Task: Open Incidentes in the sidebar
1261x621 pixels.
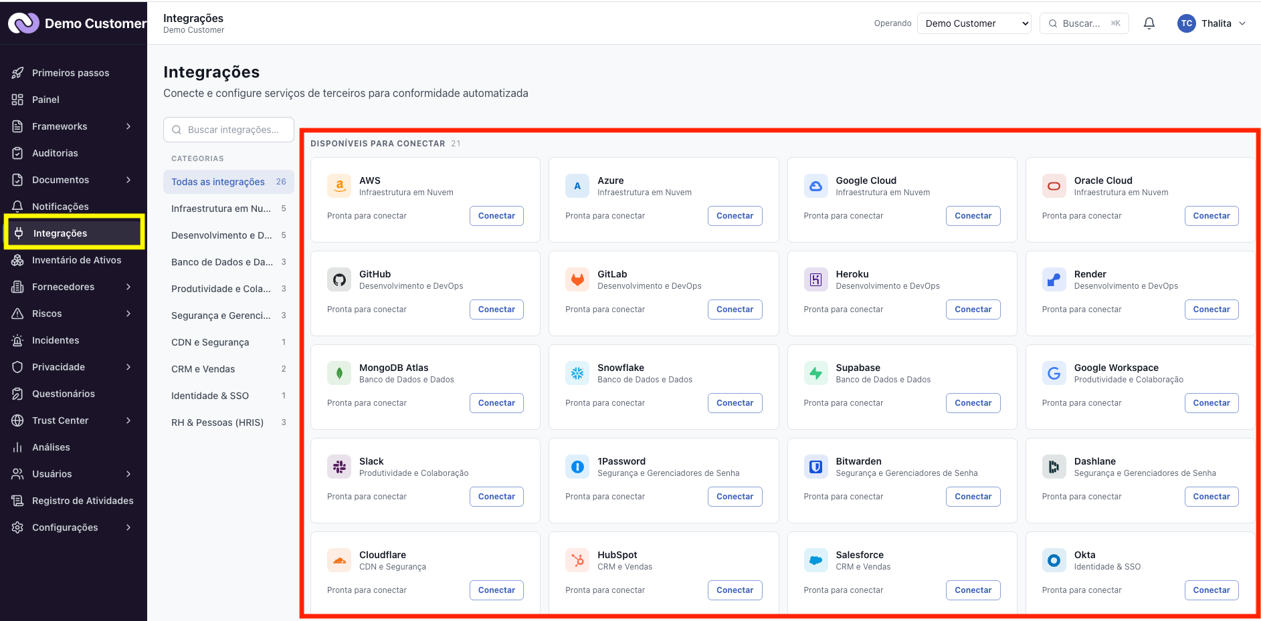Action: 74,340
